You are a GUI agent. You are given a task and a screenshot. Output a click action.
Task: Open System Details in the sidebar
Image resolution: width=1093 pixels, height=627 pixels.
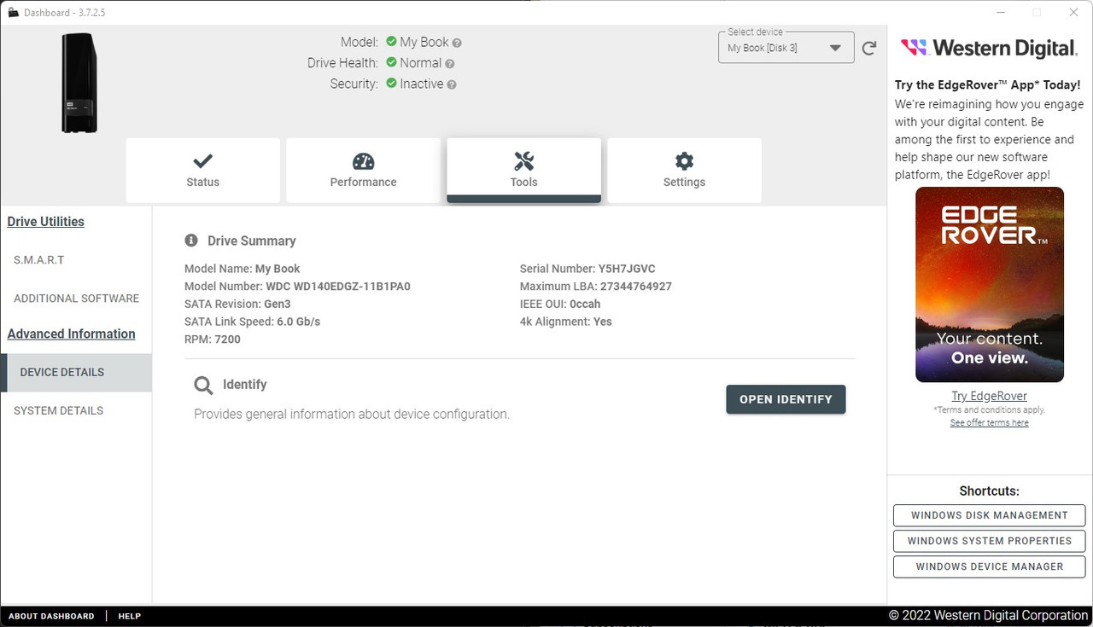[x=76, y=410]
